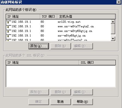Click the icon beside www.xn--m8tx77eqtn2.cn row

[9, 27]
